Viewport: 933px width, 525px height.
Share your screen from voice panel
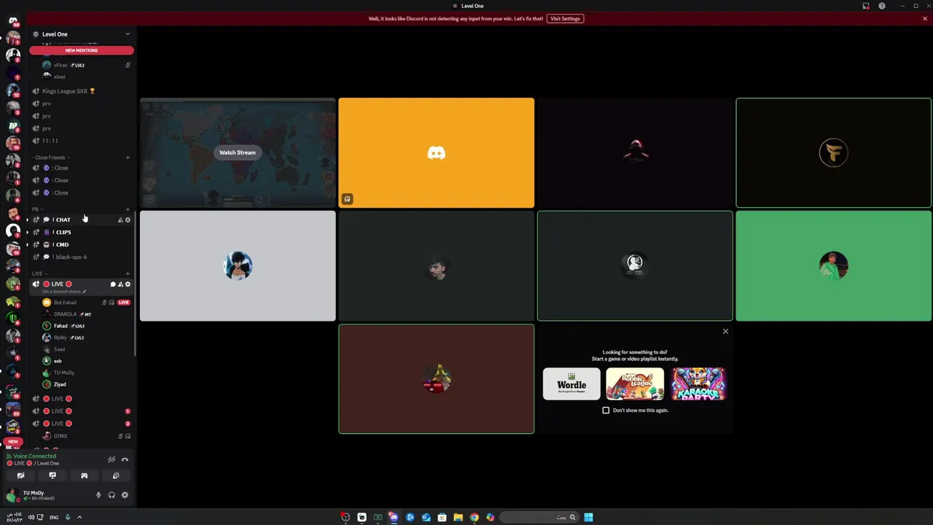(x=52, y=475)
